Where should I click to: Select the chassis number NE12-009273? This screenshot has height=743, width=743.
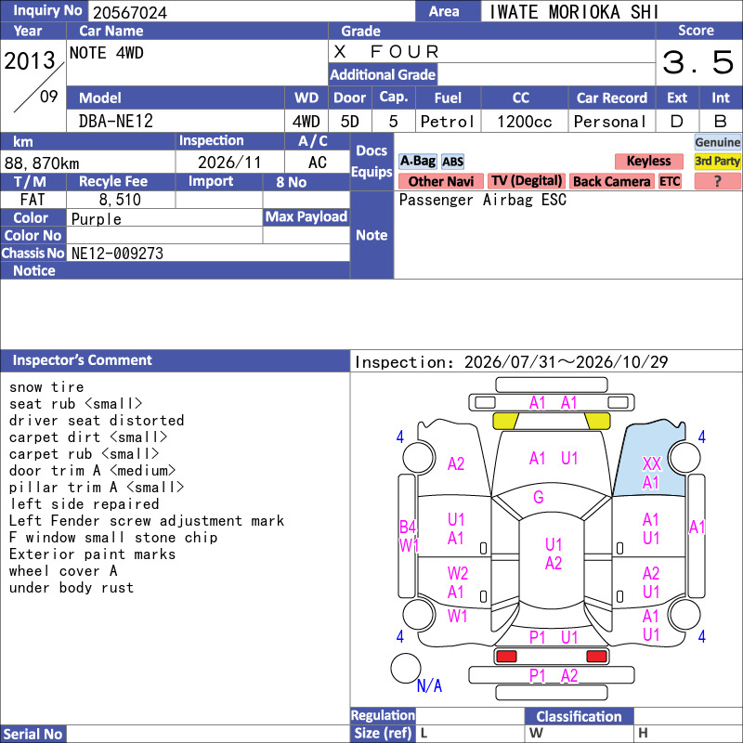pyautogui.click(x=117, y=254)
